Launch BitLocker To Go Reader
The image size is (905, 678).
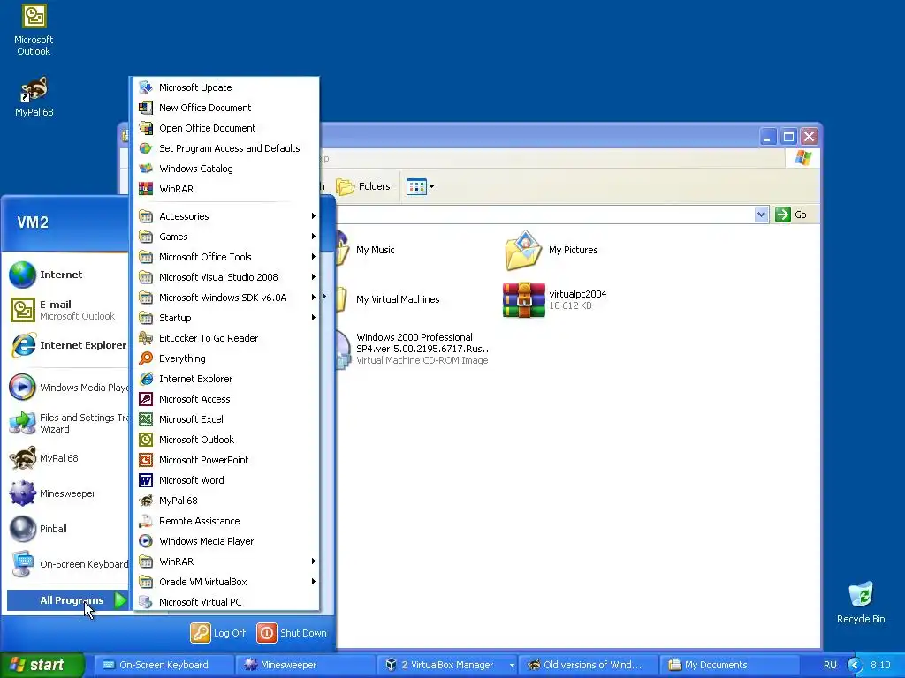tap(226, 338)
